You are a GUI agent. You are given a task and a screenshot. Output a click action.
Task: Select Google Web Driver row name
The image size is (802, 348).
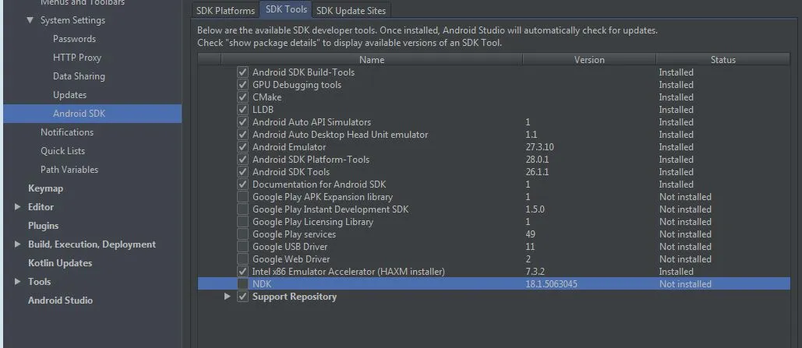(x=291, y=259)
